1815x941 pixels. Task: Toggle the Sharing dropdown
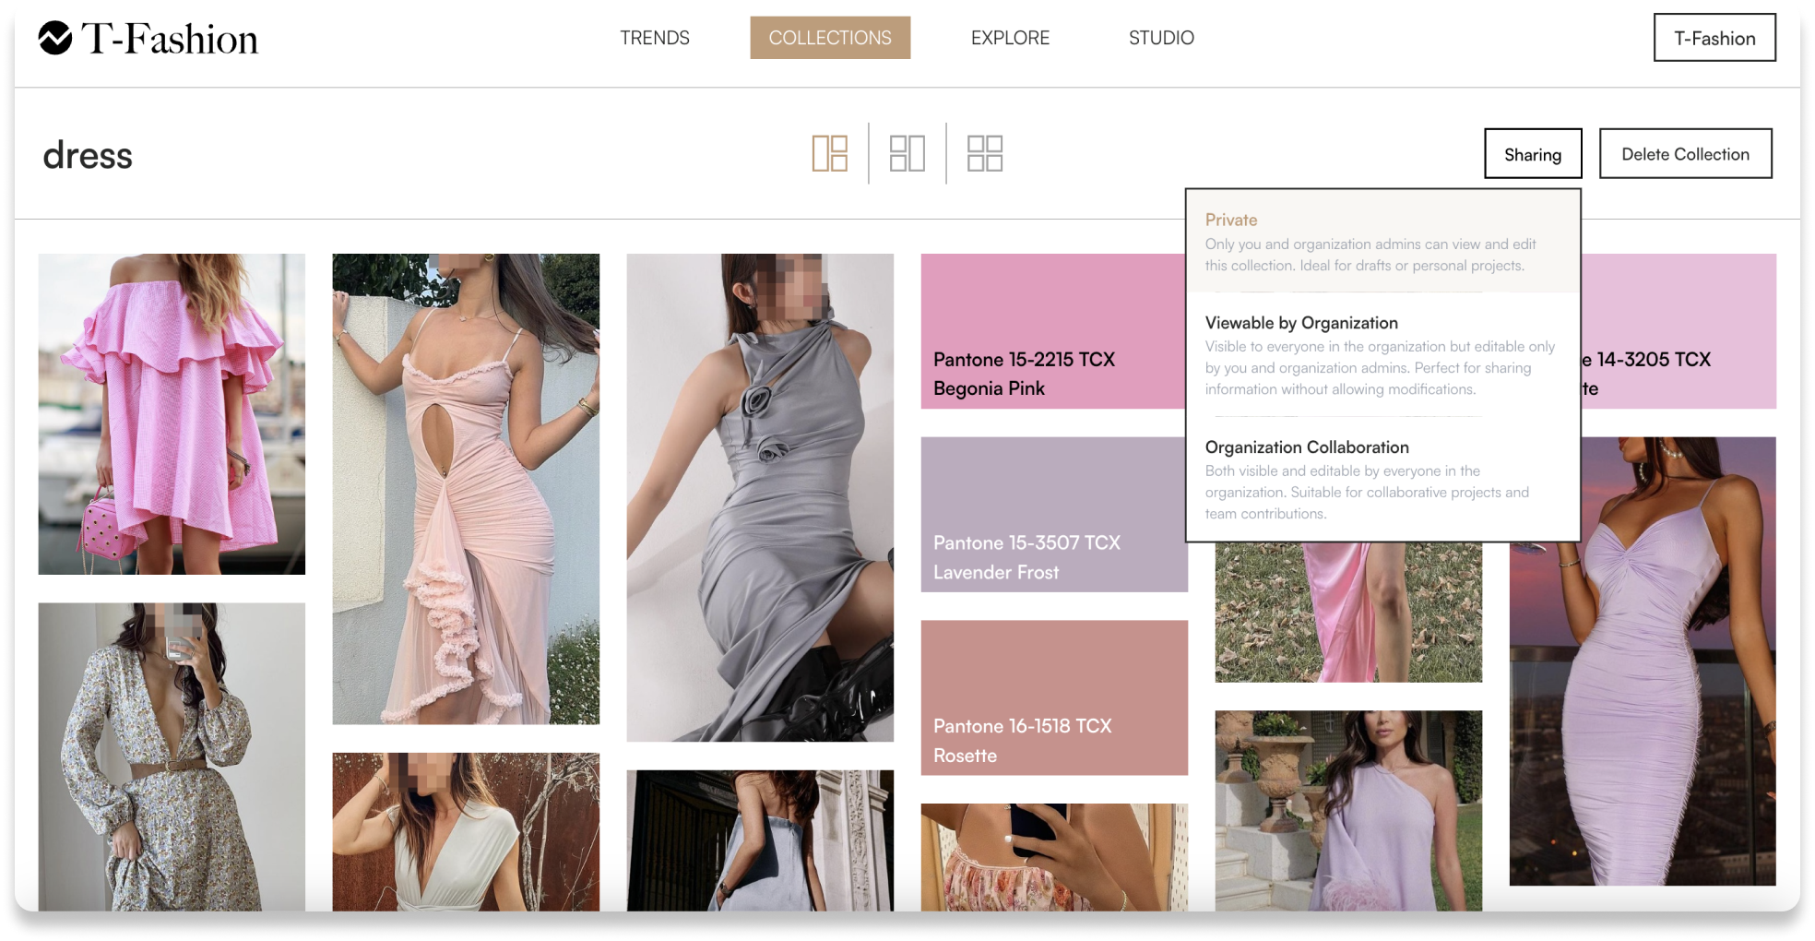click(1532, 154)
